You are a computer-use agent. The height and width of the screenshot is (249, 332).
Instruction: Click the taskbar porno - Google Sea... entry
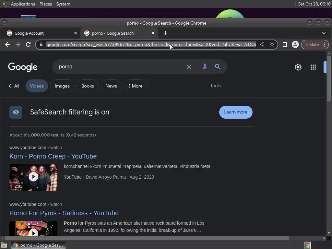(x=39, y=245)
